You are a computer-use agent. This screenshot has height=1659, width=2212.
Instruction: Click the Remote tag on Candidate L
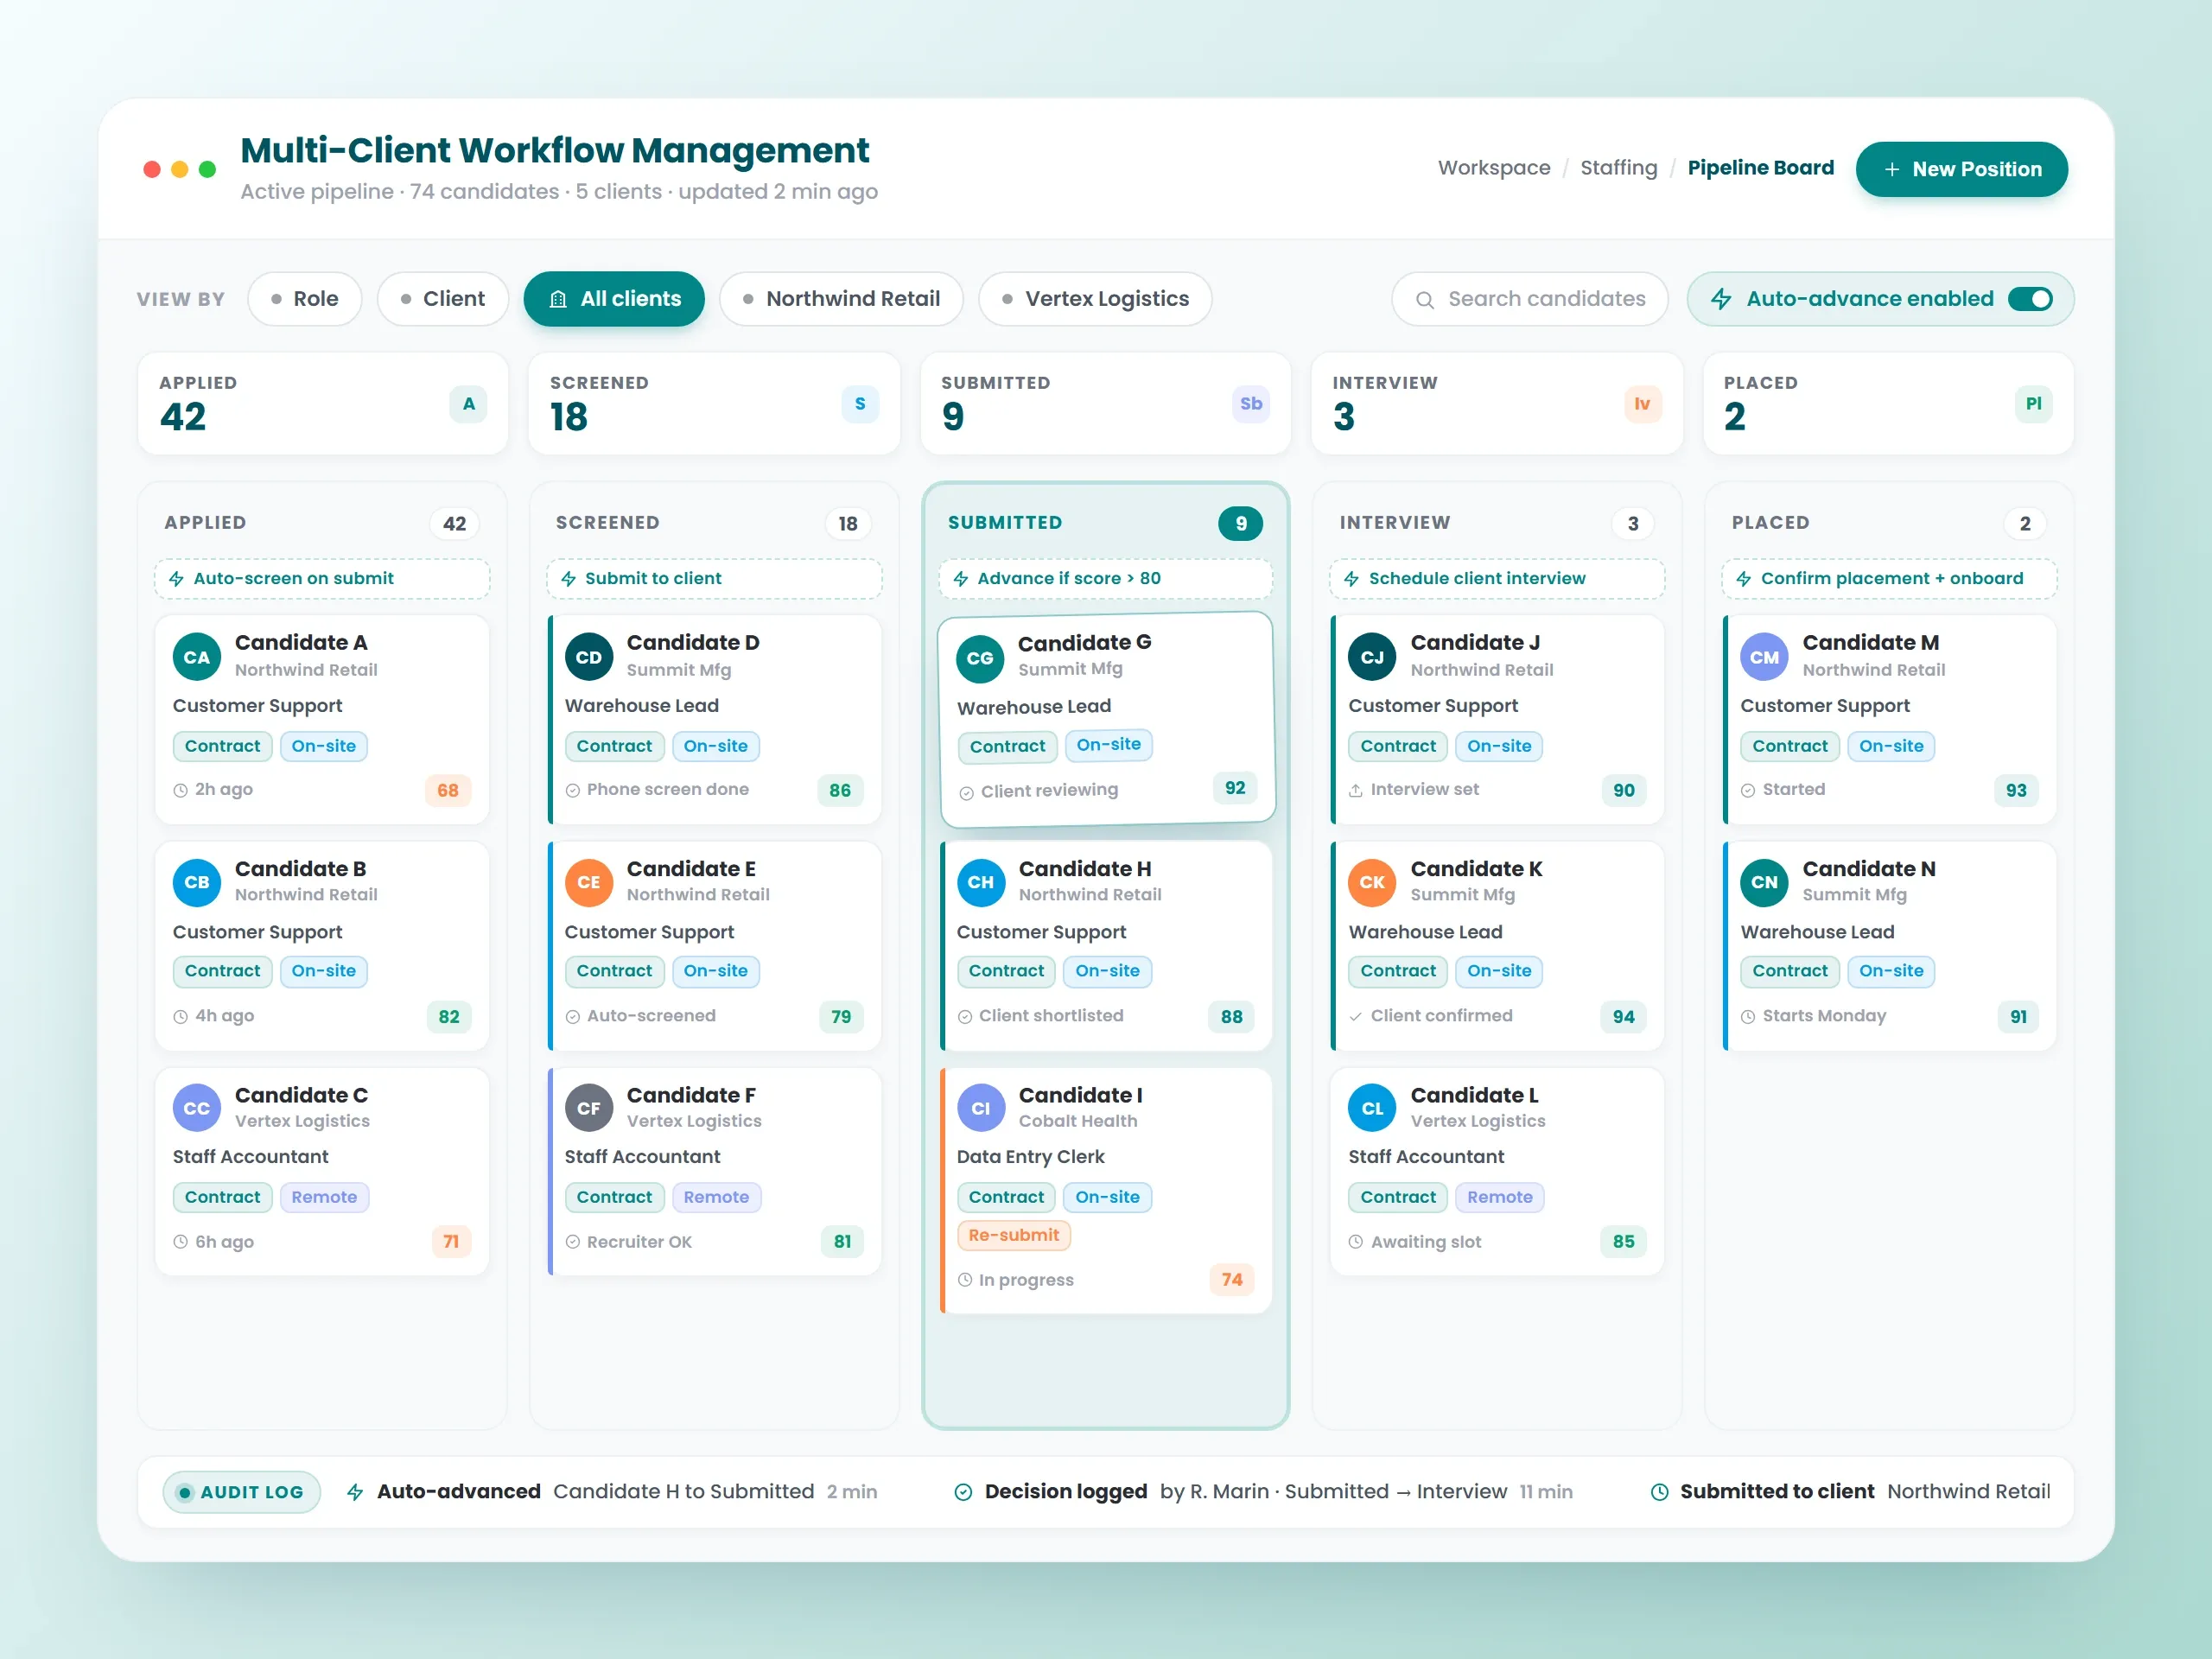(1500, 1197)
